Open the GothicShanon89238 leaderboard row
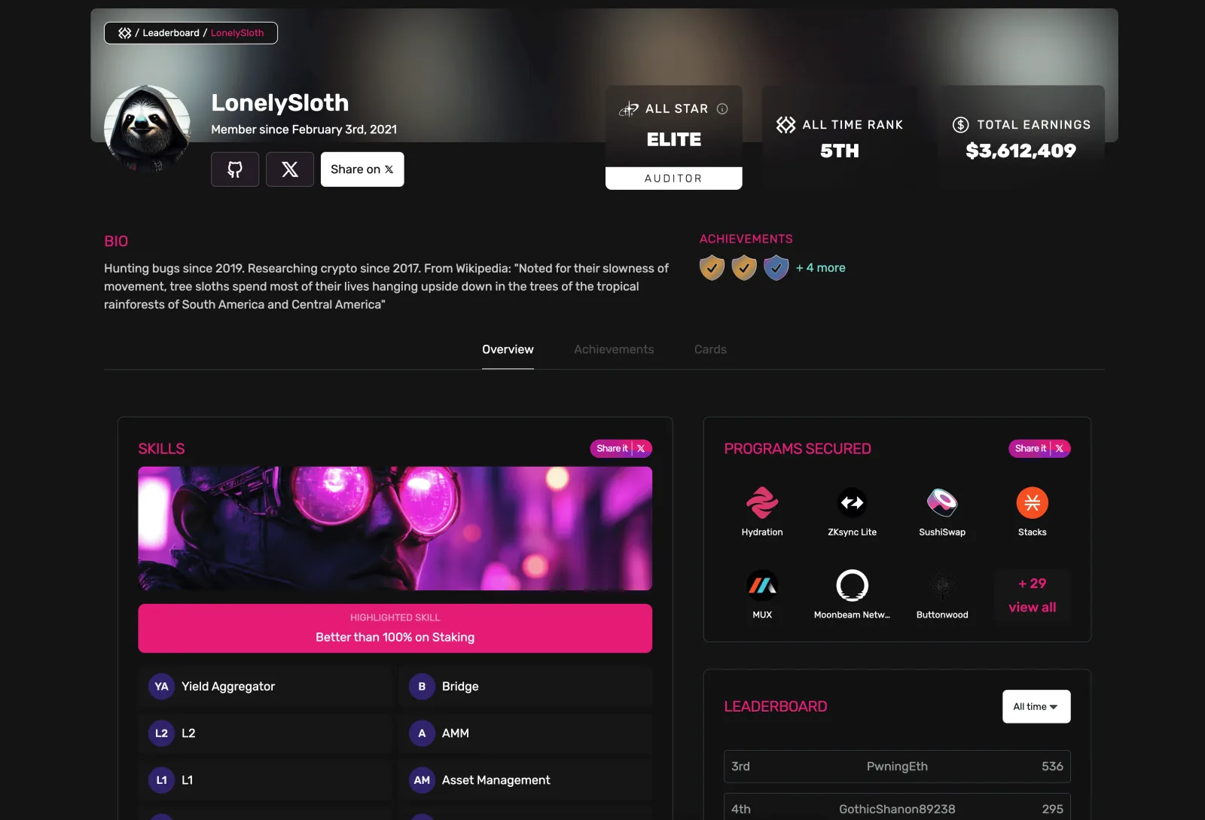This screenshot has height=820, width=1205. click(897, 806)
